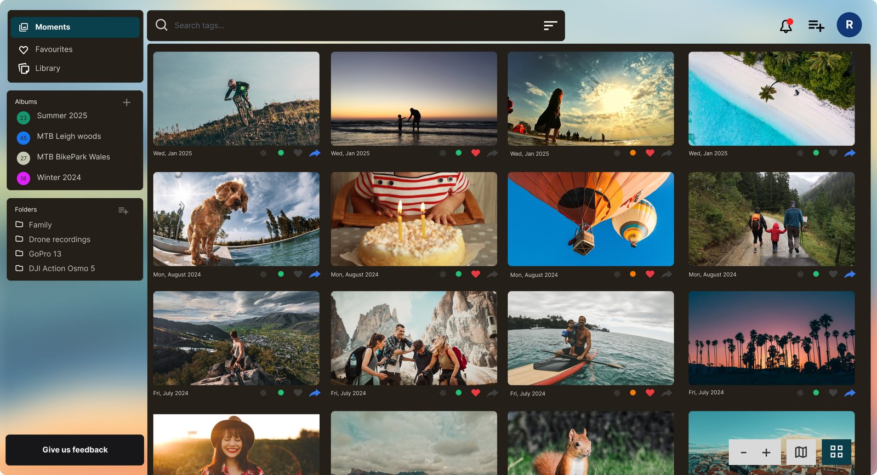This screenshot has width=877, height=475.
Task: Add a new album with plus icon
Action: [127, 102]
